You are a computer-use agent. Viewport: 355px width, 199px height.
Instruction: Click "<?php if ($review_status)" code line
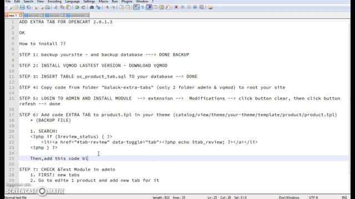(71, 137)
